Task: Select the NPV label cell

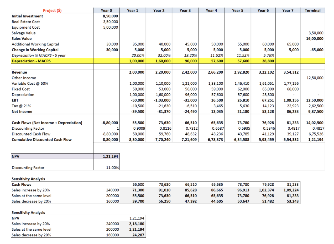Action: [x=52, y=156]
